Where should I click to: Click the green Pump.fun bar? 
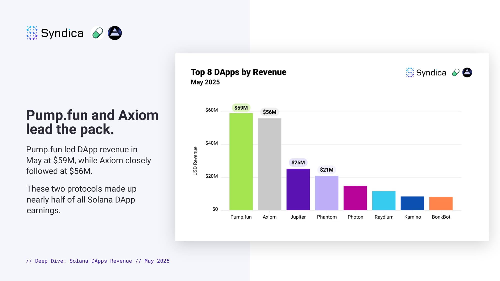[241, 162]
